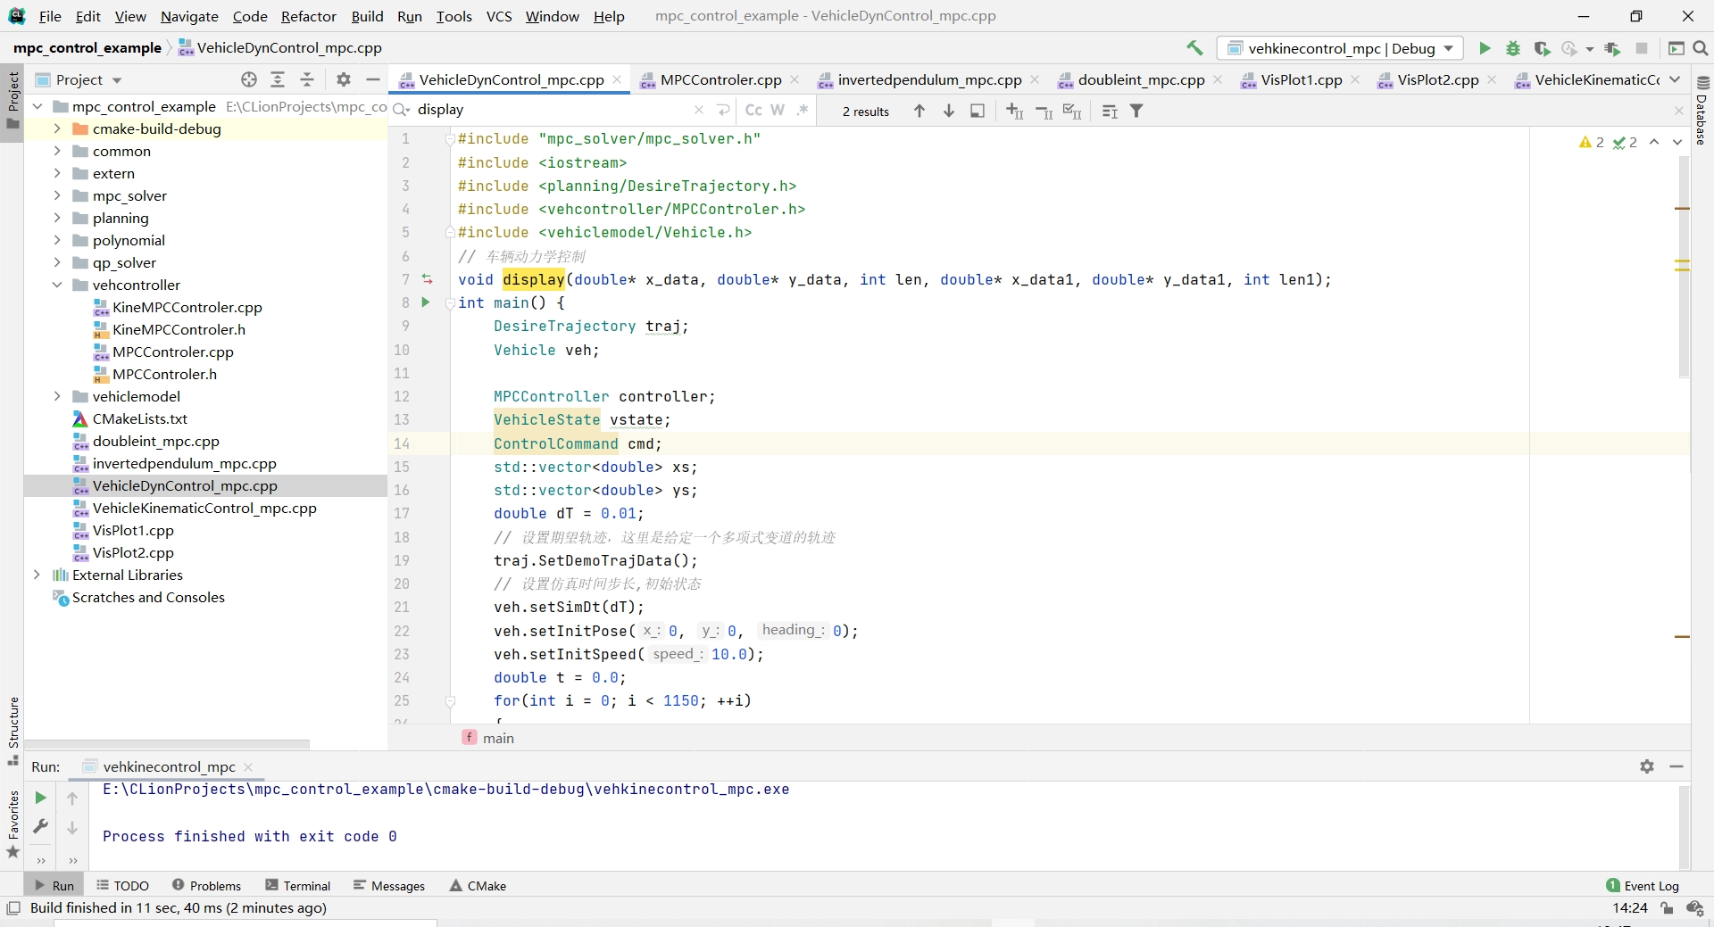Start debugging with the bug icon
Image resolution: width=1714 pixels, height=927 pixels.
click(1512, 49)
